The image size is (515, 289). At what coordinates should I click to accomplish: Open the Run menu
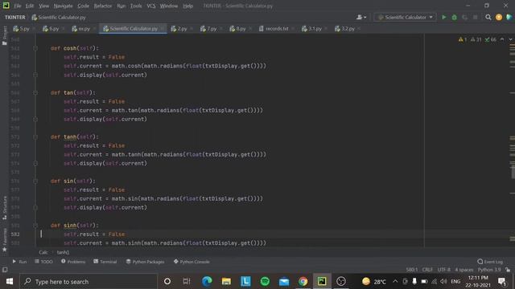coord(121,6)
